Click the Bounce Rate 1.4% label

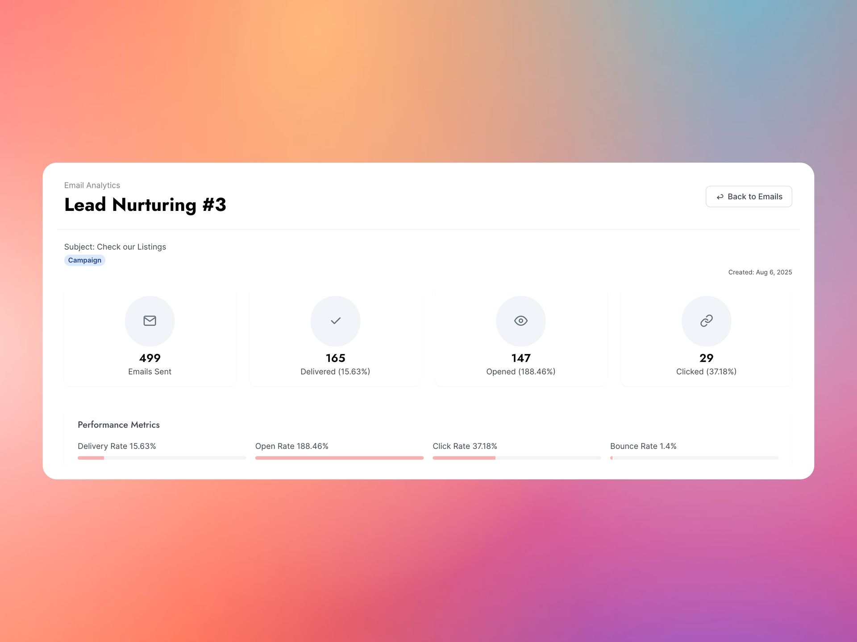click(643, 446)
